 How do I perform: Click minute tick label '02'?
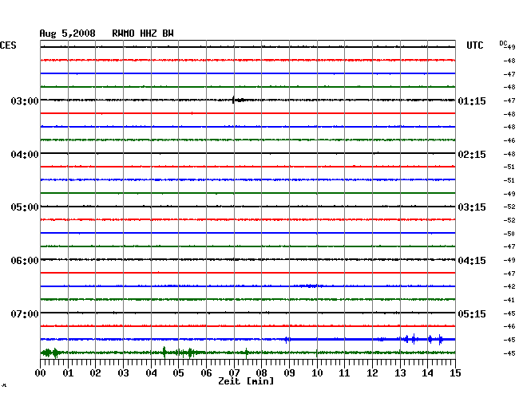[x=95, y=373]
